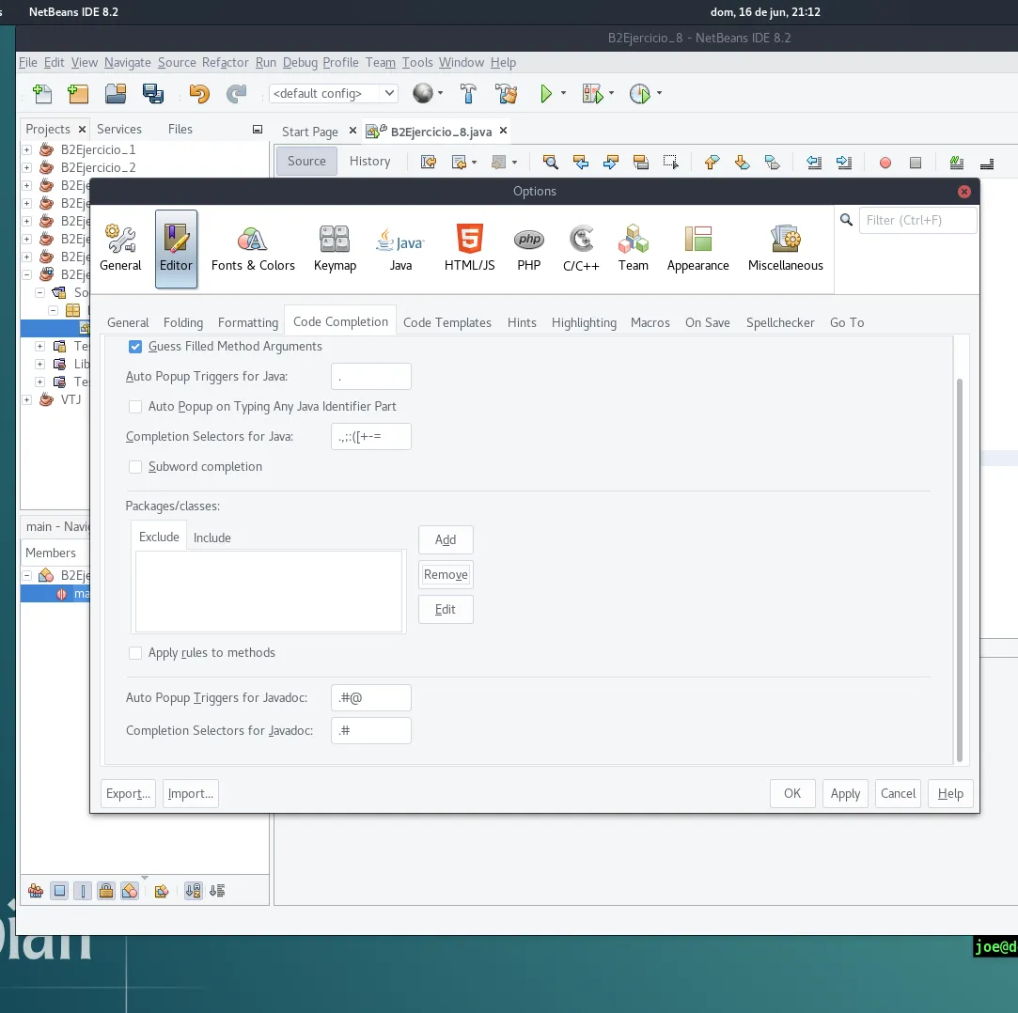This screenshot has height=1013, width=1018.
Task: Expand the B2Ejercicio_1 project node
Action: [x=26, y=150]
